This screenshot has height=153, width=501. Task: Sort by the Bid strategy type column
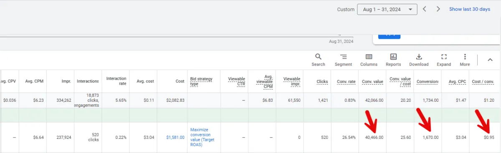tap(202, 81)
